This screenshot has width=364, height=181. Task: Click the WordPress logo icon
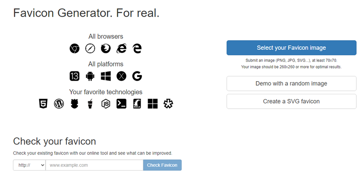(x=59, y=104)
